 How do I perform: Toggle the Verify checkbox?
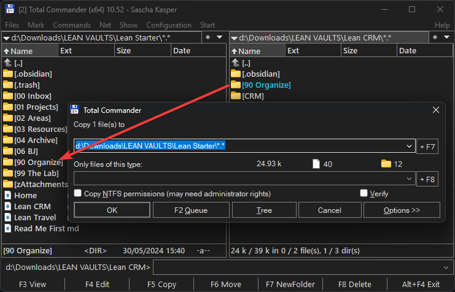[364, 193]
